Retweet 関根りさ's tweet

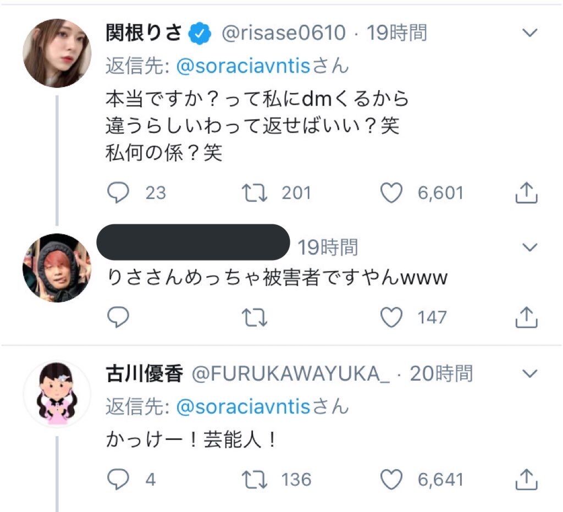point(254,192)
